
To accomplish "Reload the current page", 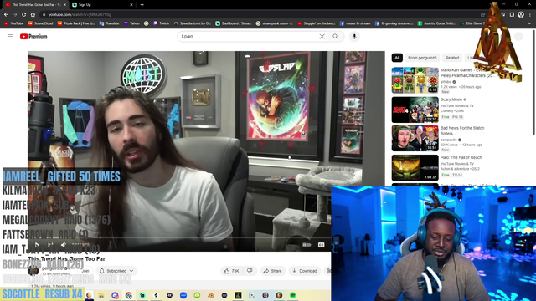I will coord(24,15).
